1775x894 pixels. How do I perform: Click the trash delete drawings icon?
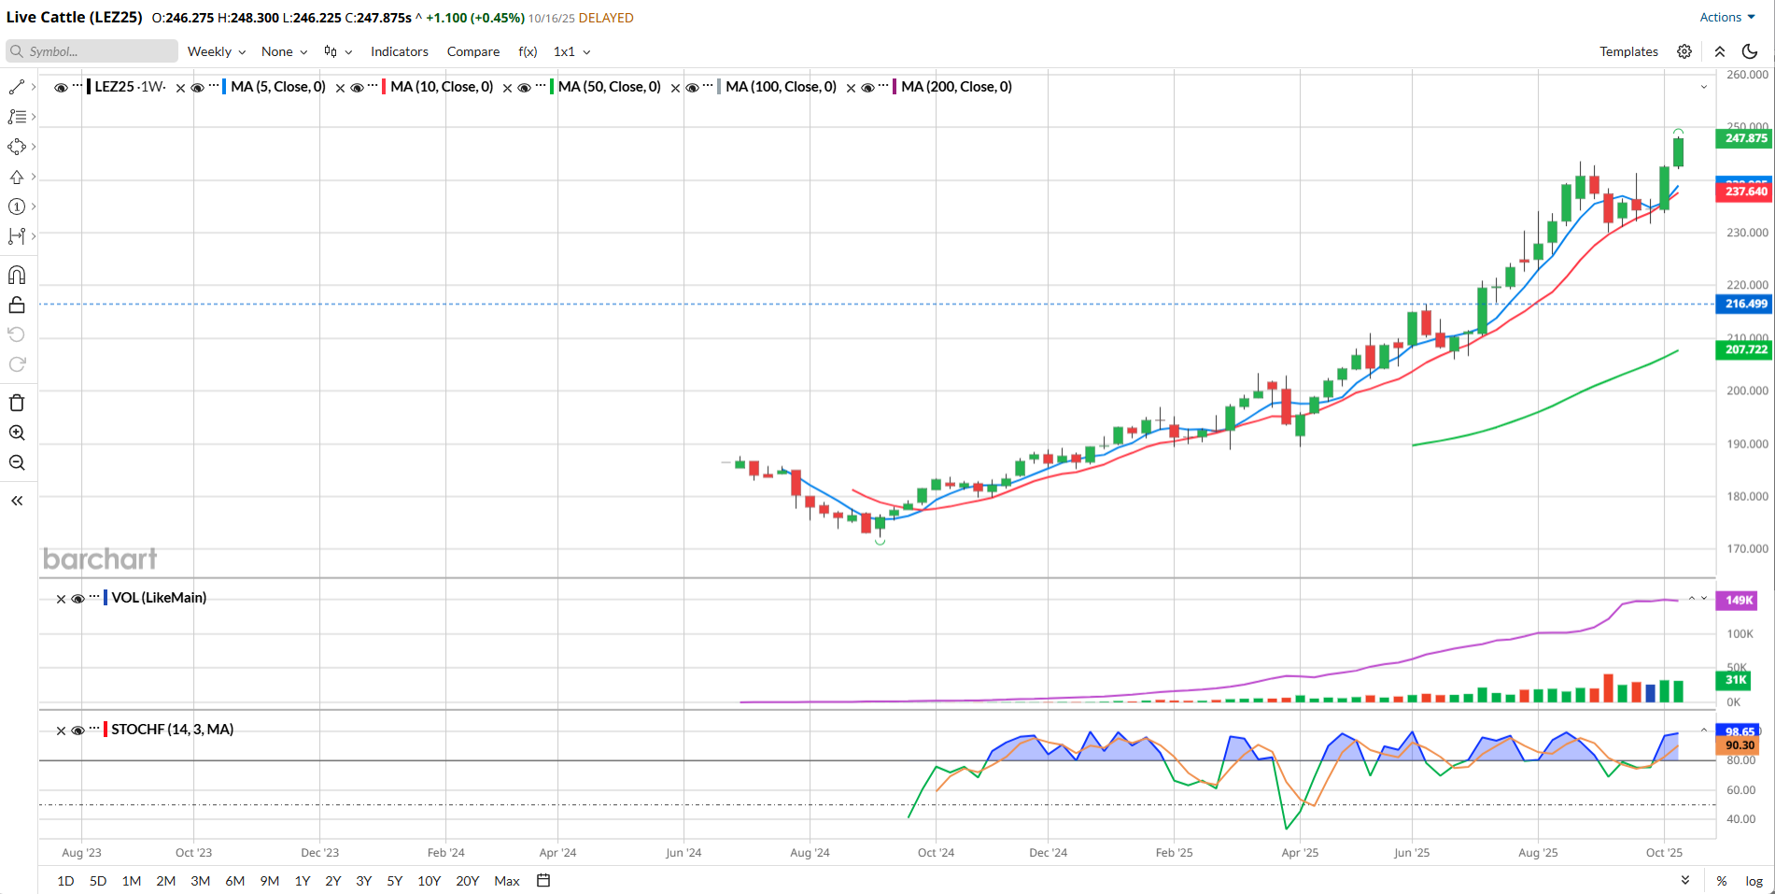click(17, 403)
